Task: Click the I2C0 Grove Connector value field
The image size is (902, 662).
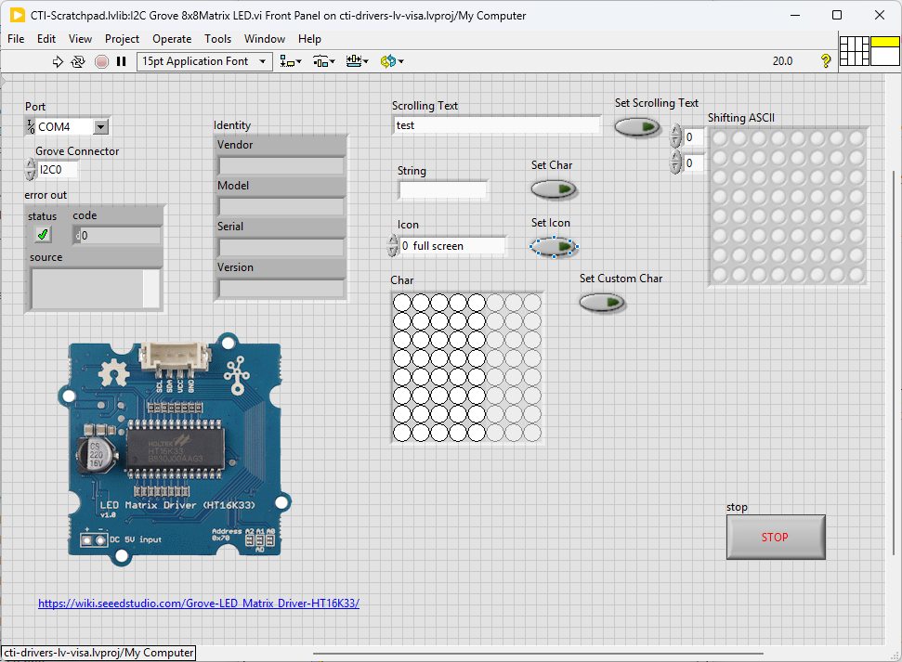Action: point(57,170)
